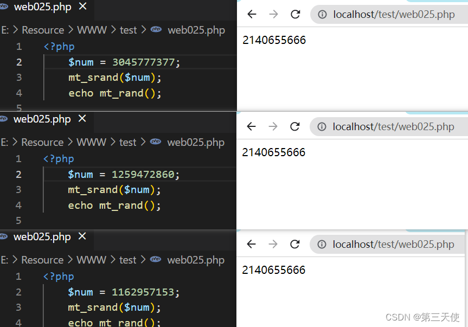Go back in browser beside 1162957153 editor

pos(251,244)
